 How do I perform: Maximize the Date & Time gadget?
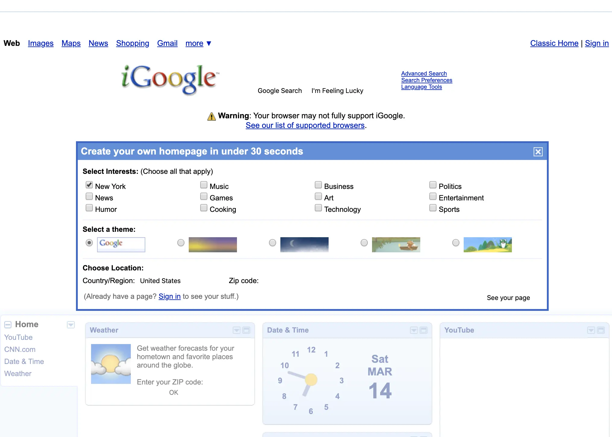pos(424,330)
